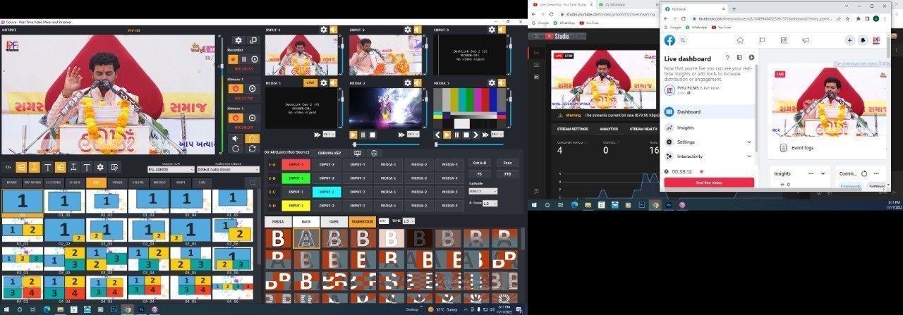The width and height of the screenshot is (903, 315).
Task: Select the 02_01 two-box layout thumbnail
Action: pyautogui.click(x=22, y=230)
